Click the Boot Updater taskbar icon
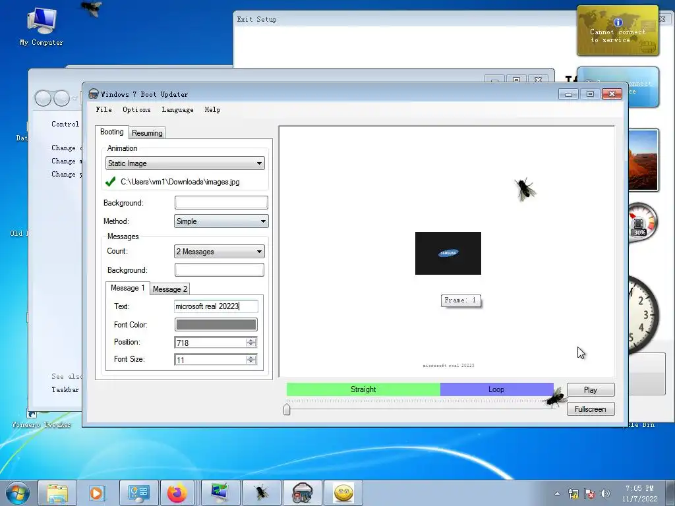The image size is (675, 506). pos(302,493)
